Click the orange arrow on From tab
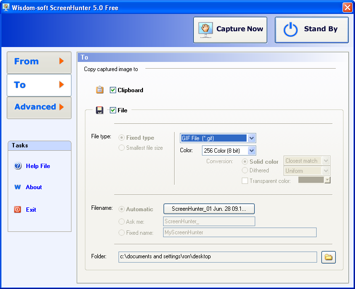The width and height of the screenshot is (355, 289). pyautogui.click(x=61, y=61)
